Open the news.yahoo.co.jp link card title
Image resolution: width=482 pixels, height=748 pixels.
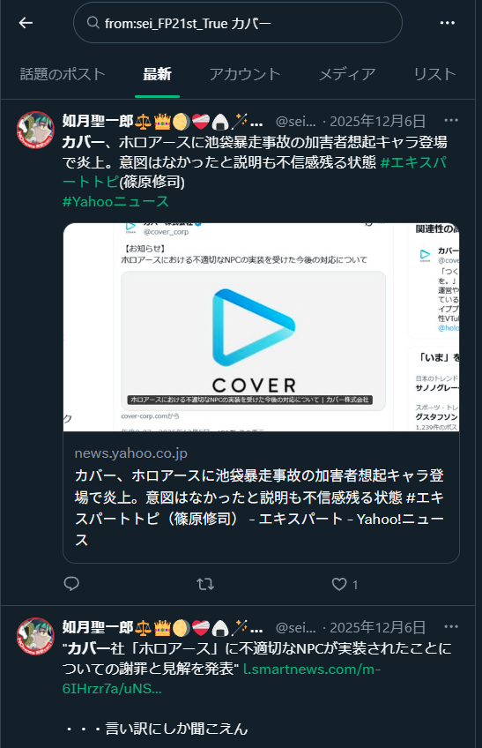click(x=259, y=508)
